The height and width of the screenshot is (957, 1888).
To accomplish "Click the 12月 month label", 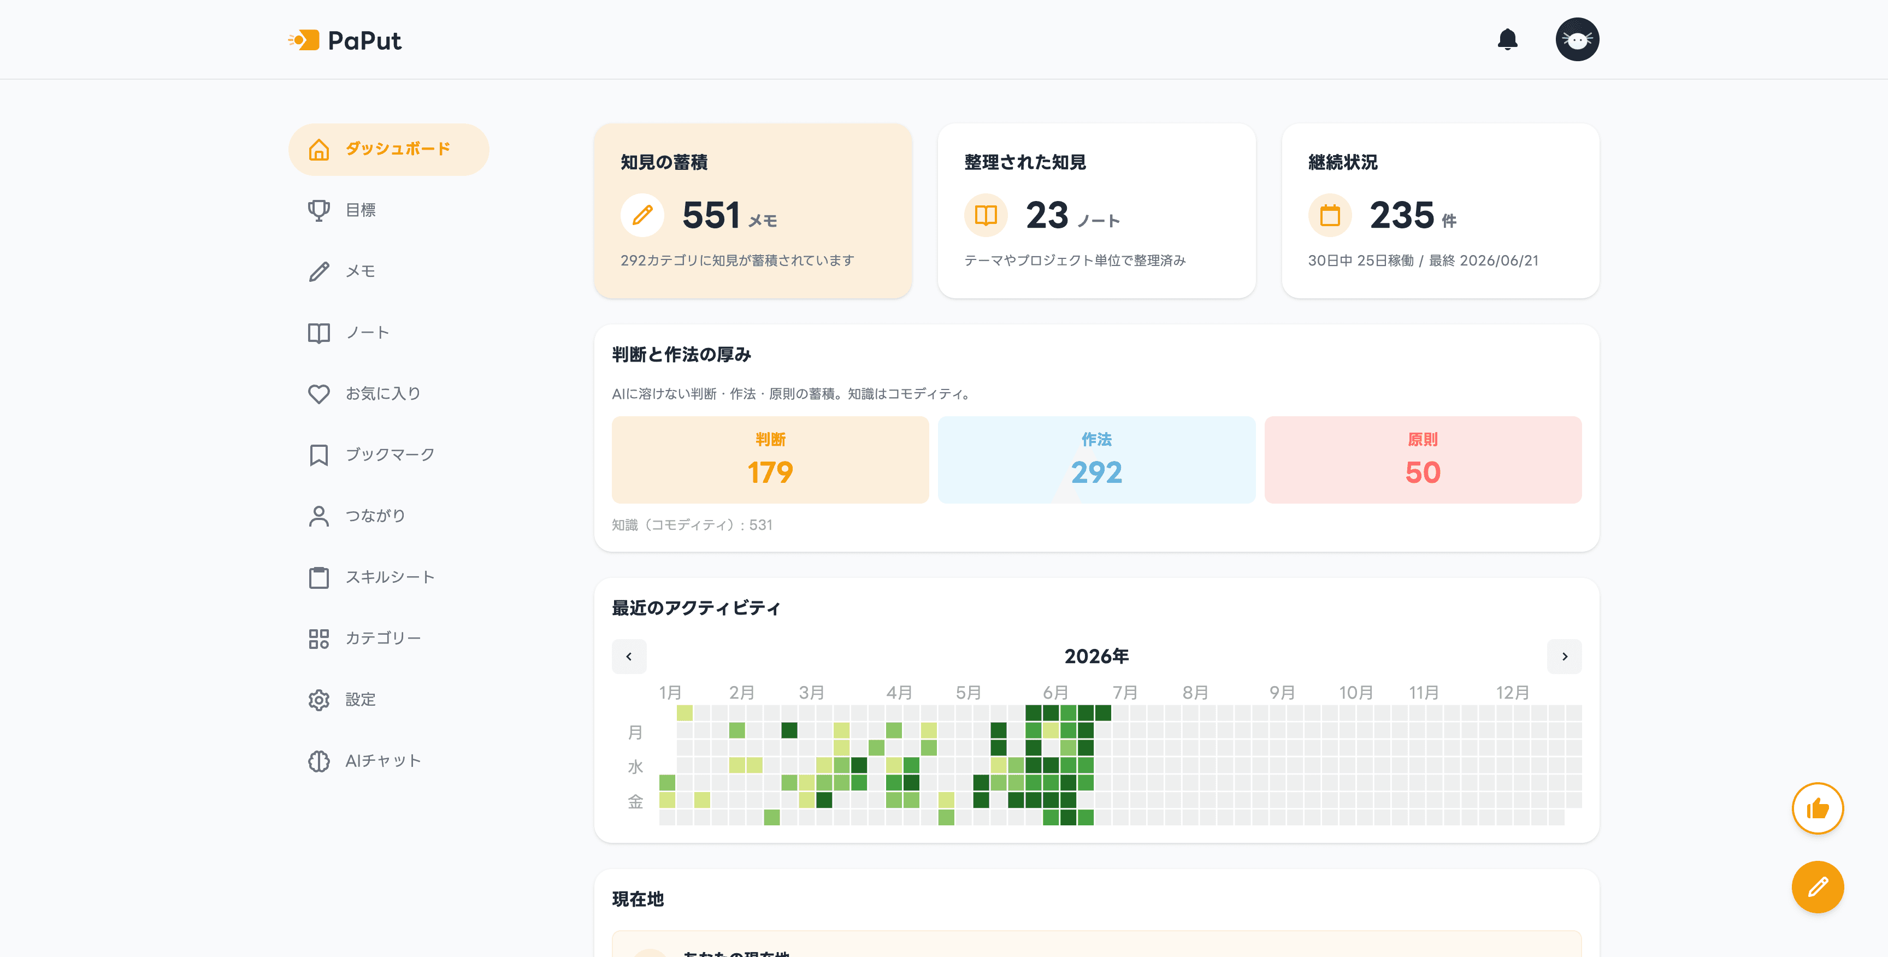I will (x=1513, y=693).
